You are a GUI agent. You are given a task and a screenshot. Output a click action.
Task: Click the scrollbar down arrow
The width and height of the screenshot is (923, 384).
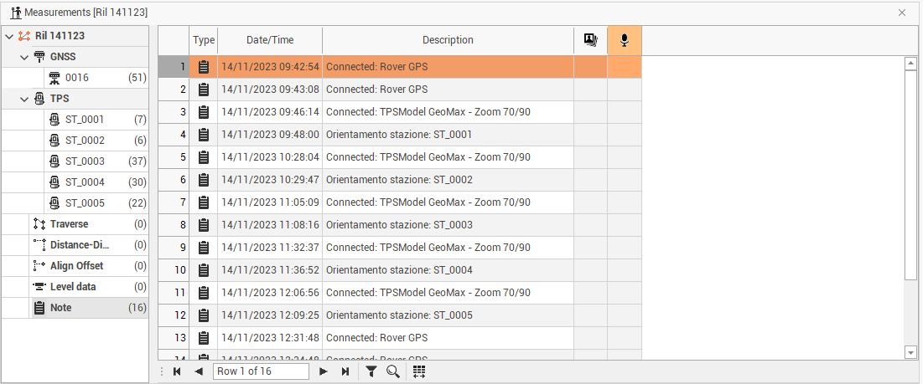pyautogui.click(x=911, y=353)
